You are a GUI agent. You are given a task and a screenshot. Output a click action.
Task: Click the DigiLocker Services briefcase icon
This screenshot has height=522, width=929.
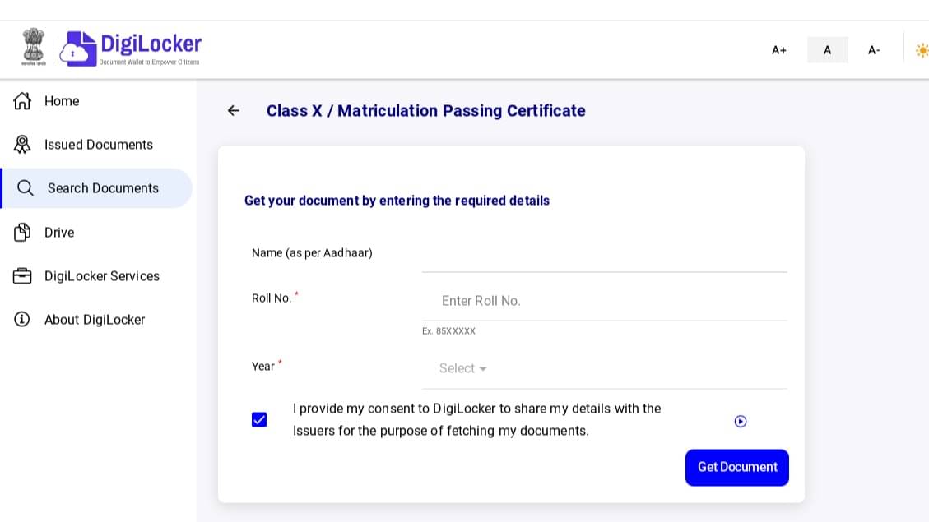22,276
